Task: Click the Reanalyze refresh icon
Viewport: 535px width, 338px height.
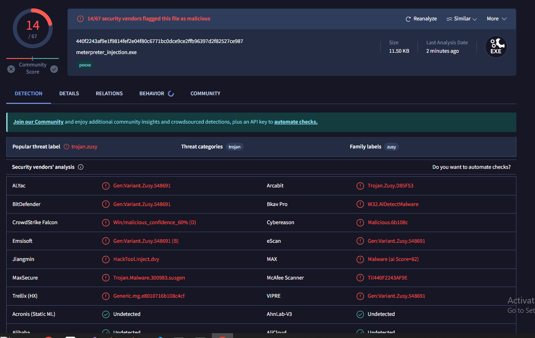Action: tap(408, 19)
